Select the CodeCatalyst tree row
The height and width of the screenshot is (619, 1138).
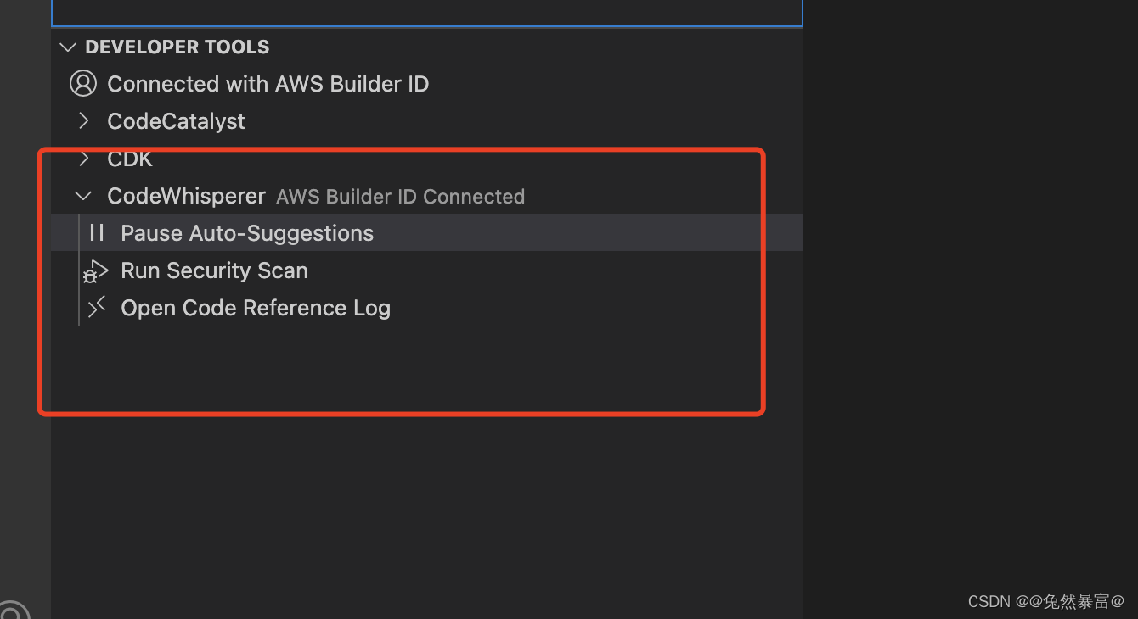(x=427, y=121)
